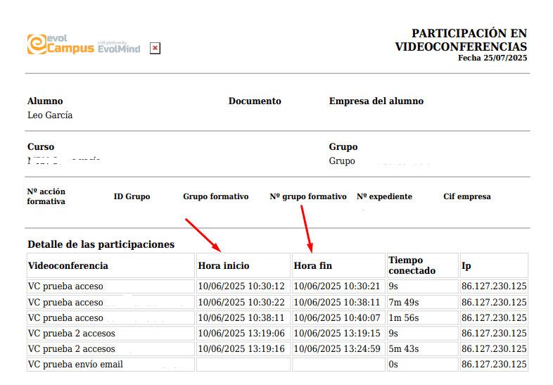Click the report date Fecha 25/07/2025
This screenshot has width=553, height=385.
coord(492,58)
